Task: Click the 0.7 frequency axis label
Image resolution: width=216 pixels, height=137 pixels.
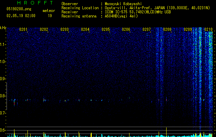Action: (x=3, y=113)
